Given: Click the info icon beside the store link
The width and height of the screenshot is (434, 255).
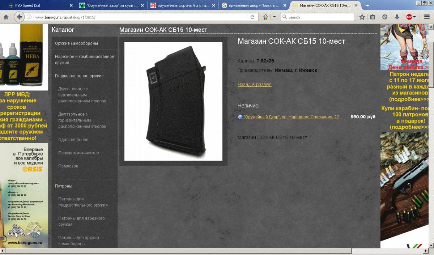Looking at the screenshot, I should (x=240, y=117).
